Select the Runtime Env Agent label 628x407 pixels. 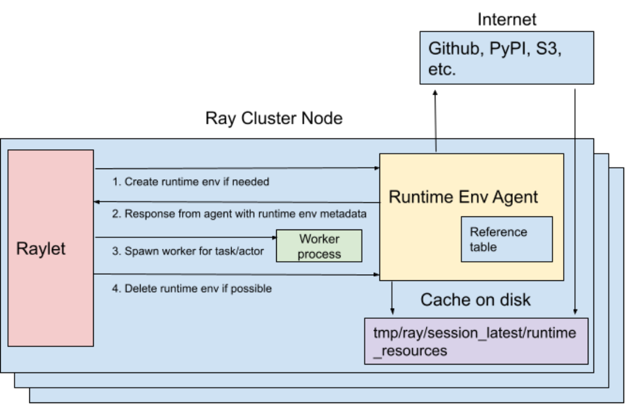pyautogui.click(x=463, y=197)
